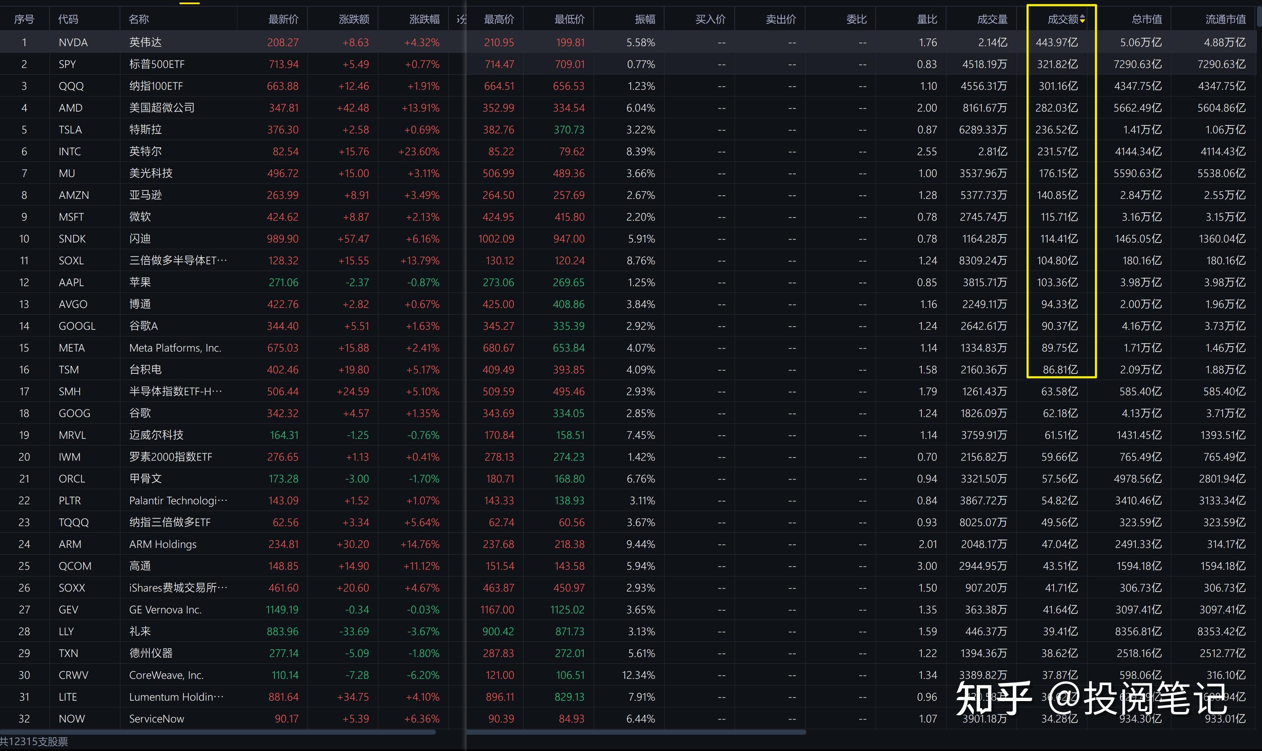Open the GE Vernova Inc. name

(165, 609)
